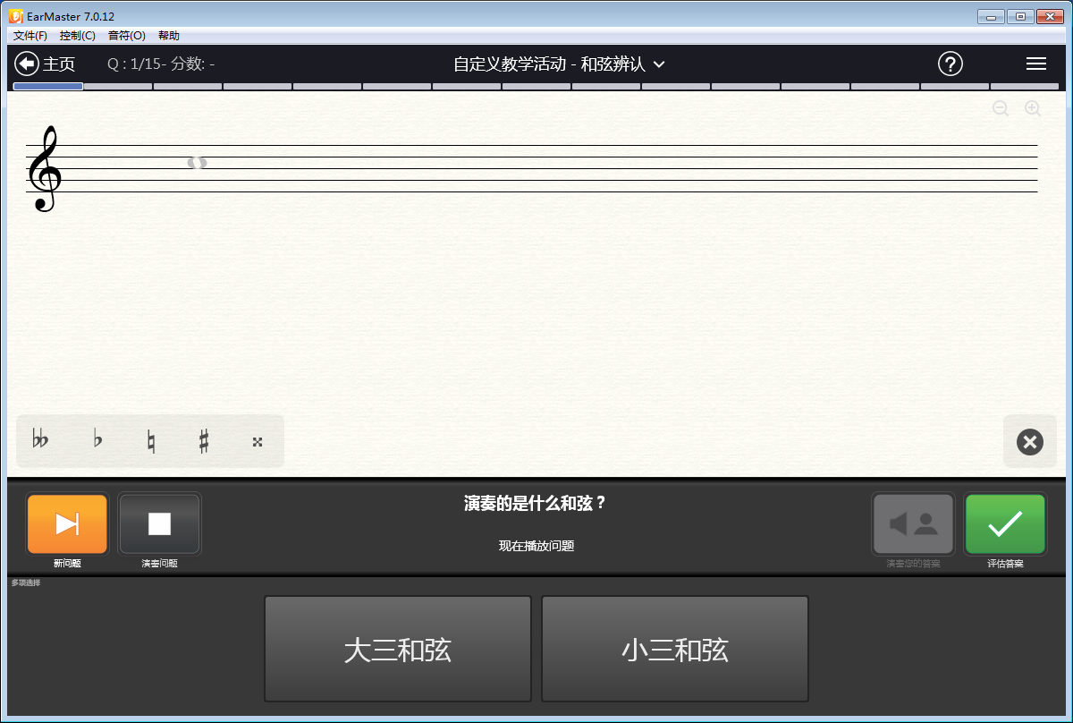Select the natural accidental
The image size is (1073, 723).
151,441
